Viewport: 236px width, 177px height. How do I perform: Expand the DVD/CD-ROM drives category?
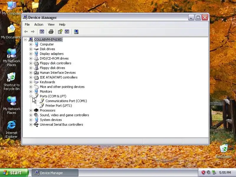31,58
